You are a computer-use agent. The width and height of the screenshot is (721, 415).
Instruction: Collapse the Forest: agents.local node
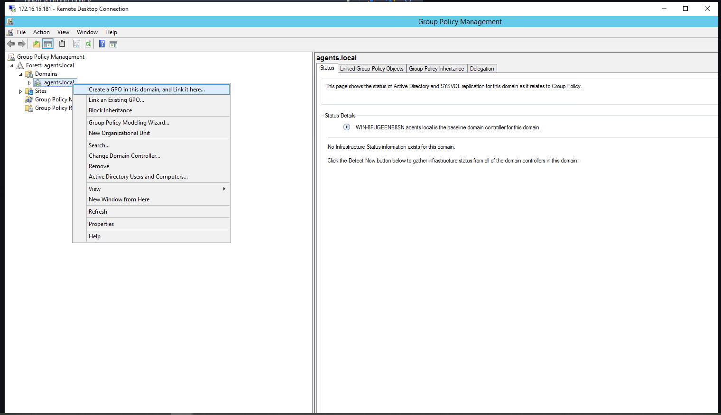click(x=11, y=66)
